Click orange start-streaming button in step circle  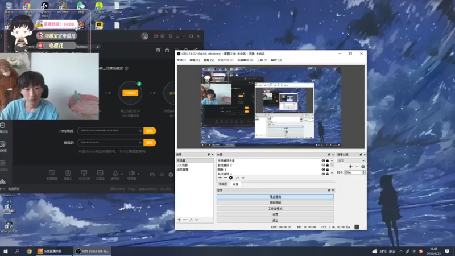click(x=130, y=93)
